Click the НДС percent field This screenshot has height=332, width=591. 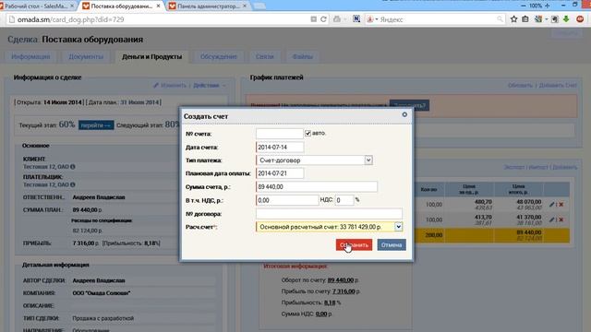pos(344,200)
